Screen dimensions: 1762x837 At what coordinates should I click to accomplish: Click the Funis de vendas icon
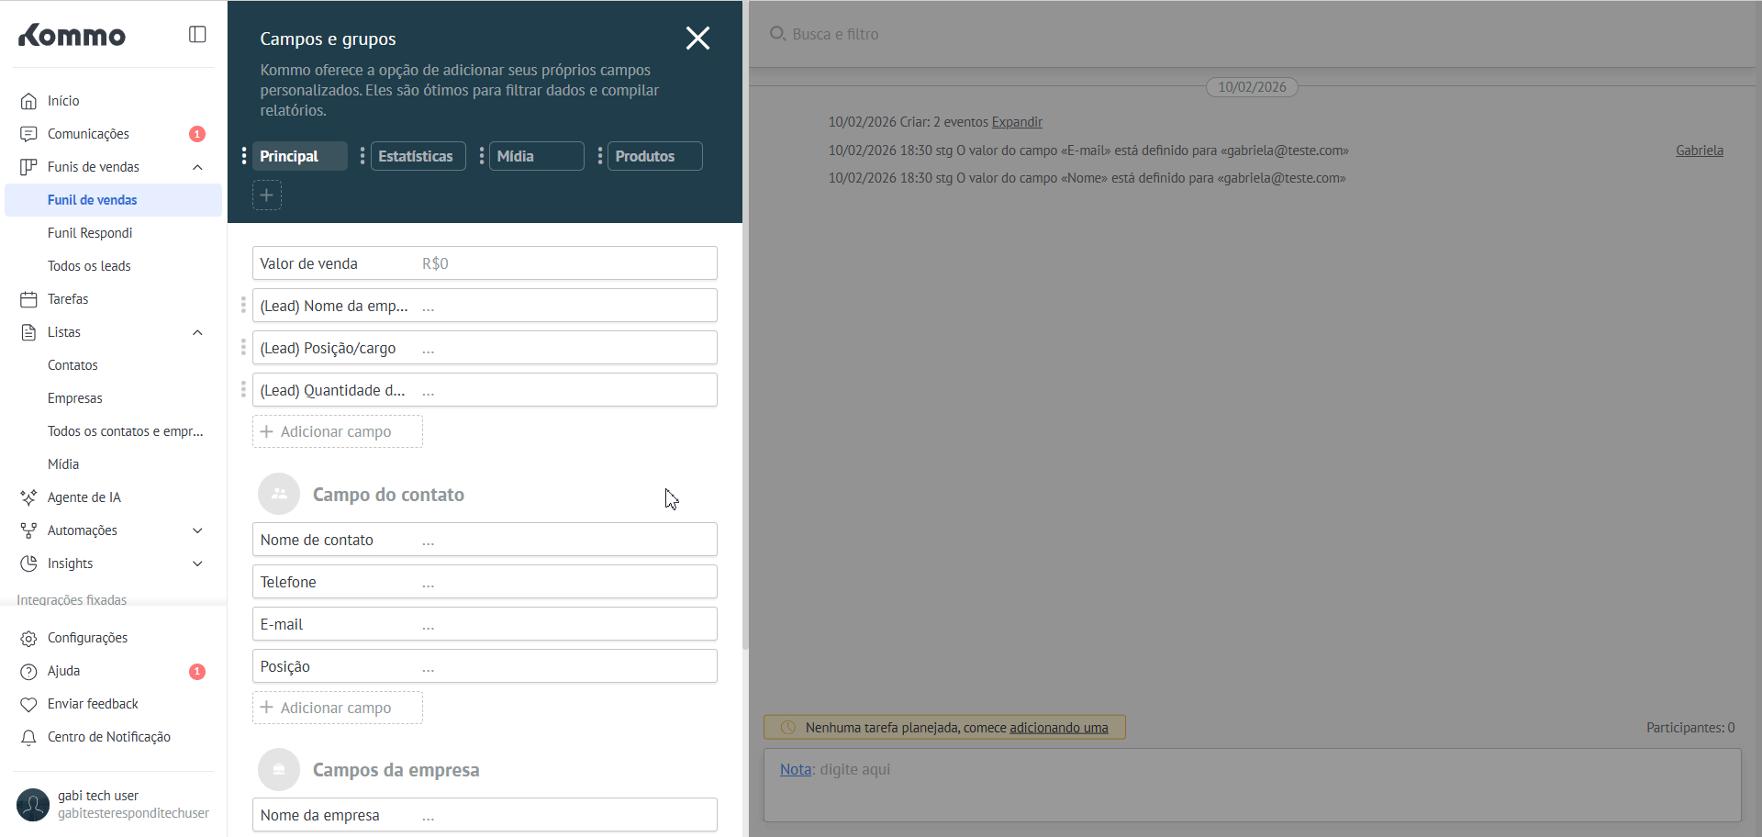point(28,167)
